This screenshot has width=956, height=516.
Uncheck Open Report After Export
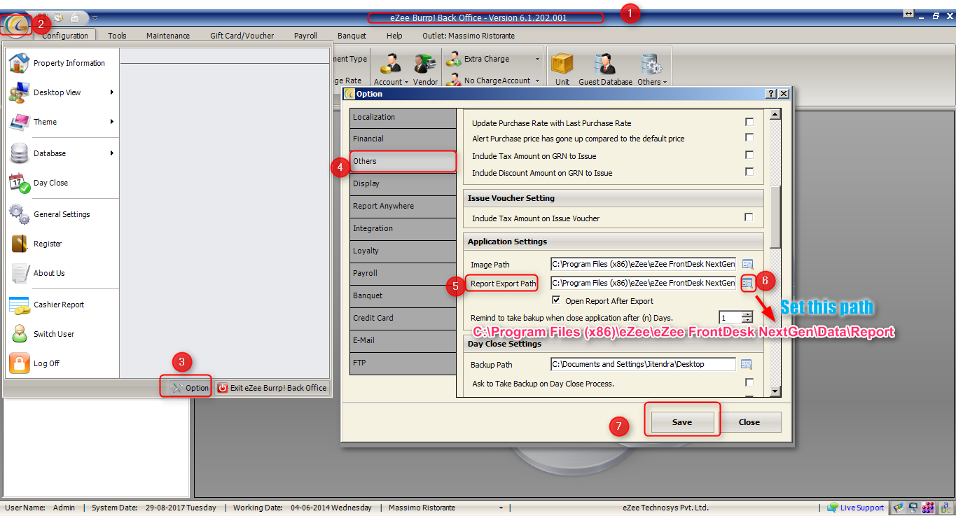pos(557,300)
